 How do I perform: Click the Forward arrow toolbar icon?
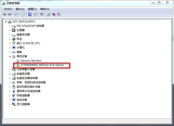point(10,15)
